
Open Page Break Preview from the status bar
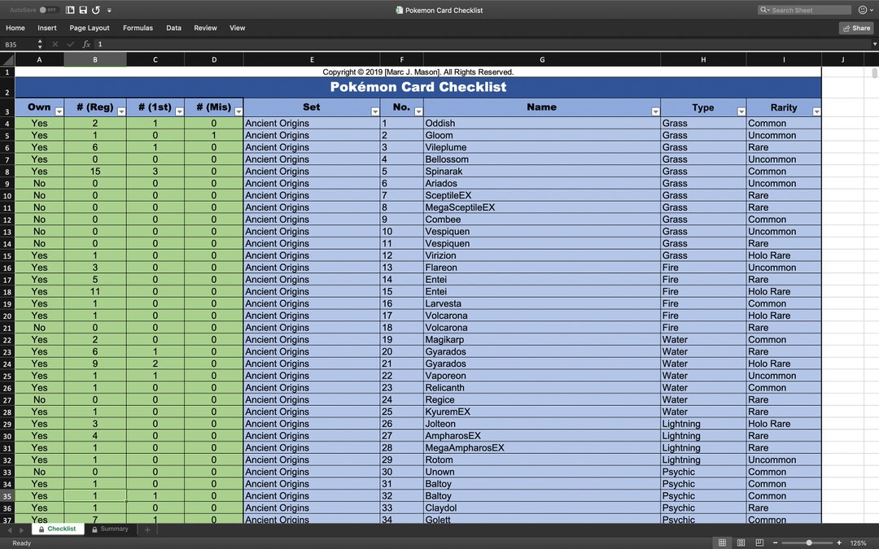click(x=759, y=542)
